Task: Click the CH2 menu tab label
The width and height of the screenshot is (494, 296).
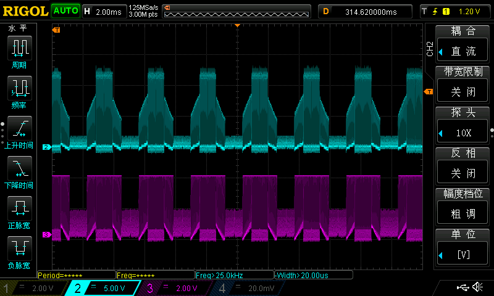Action: [430, 49]
